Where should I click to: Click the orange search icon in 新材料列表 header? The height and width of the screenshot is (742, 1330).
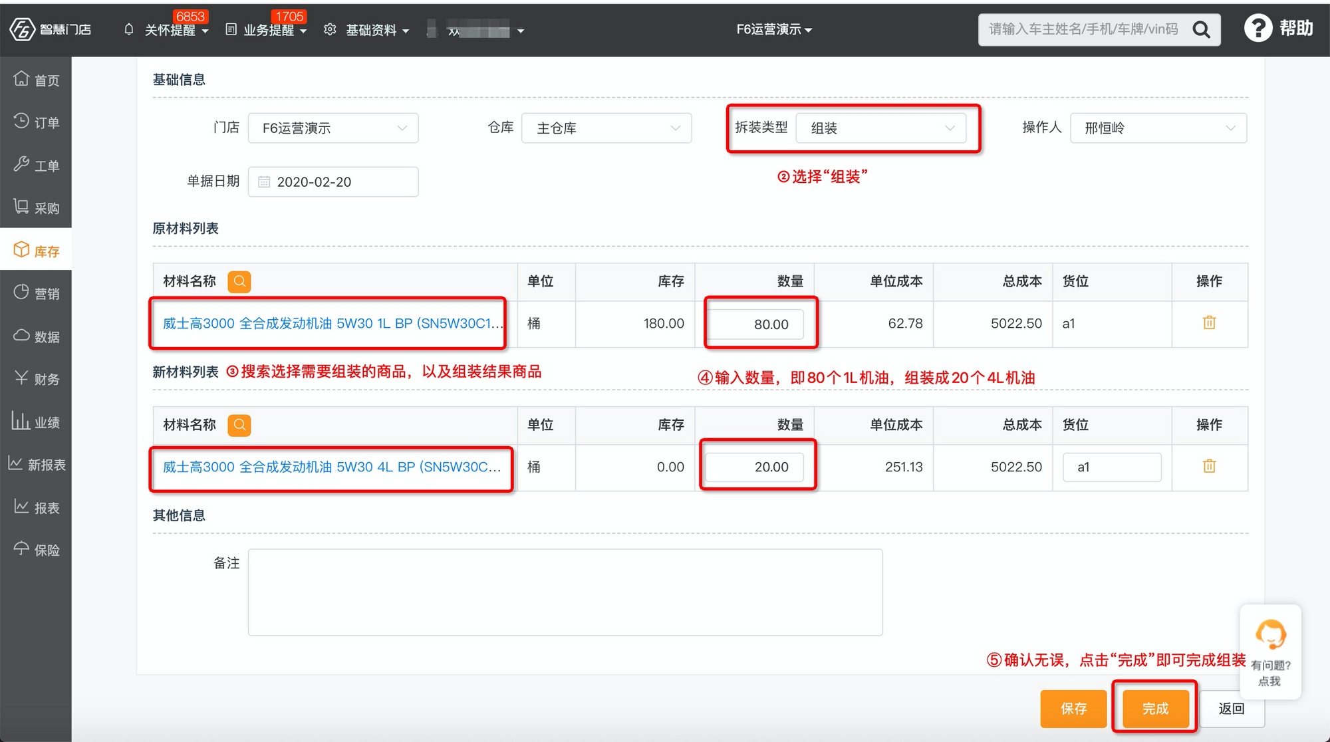click(x=239, y=425)
